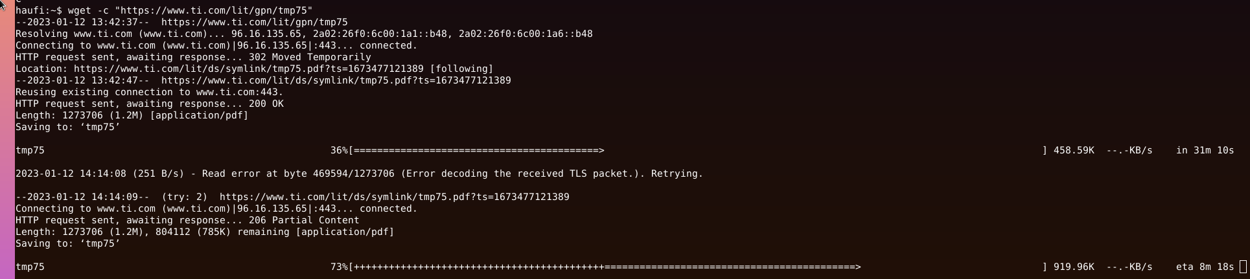Click the 458.59K downloaded size value
Image resolution: width=1250 pixels, height=279 pixels.
tap(1074, 150)
